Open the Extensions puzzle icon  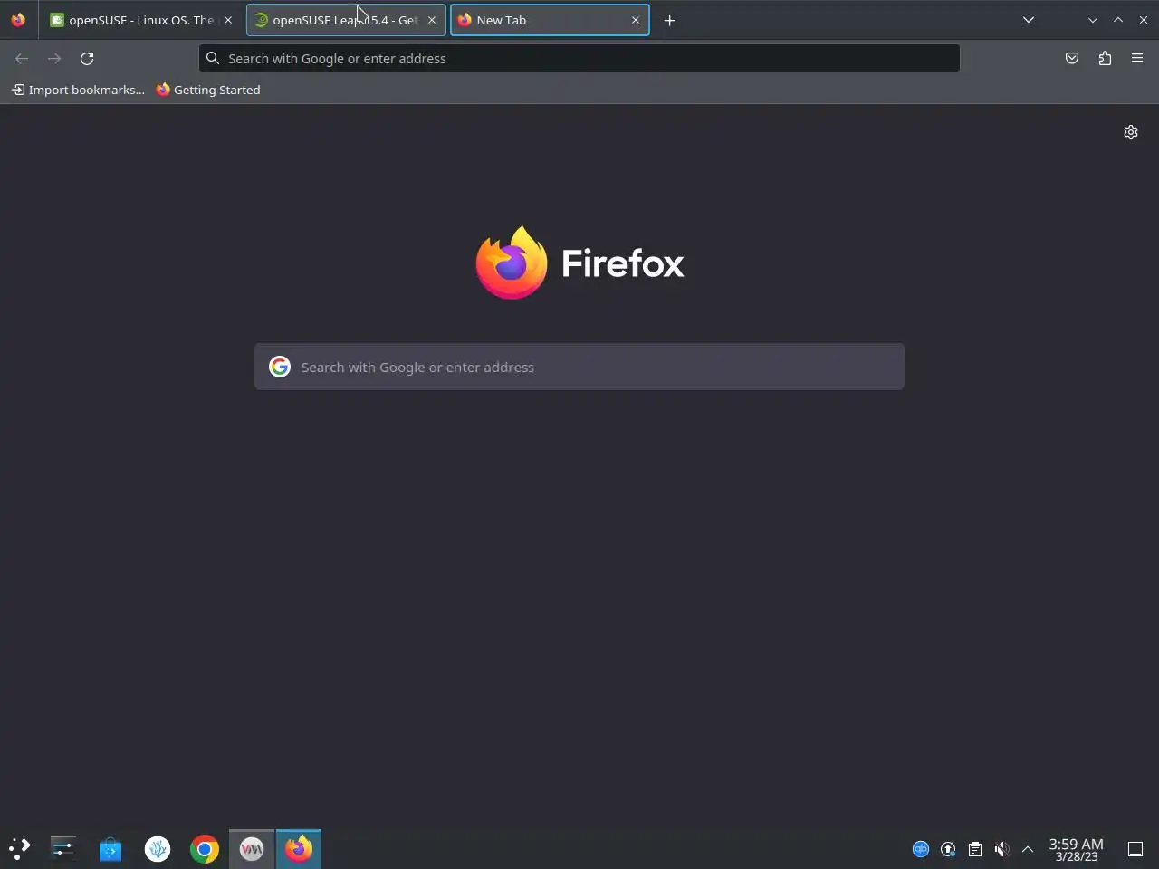coord(1105,58)
